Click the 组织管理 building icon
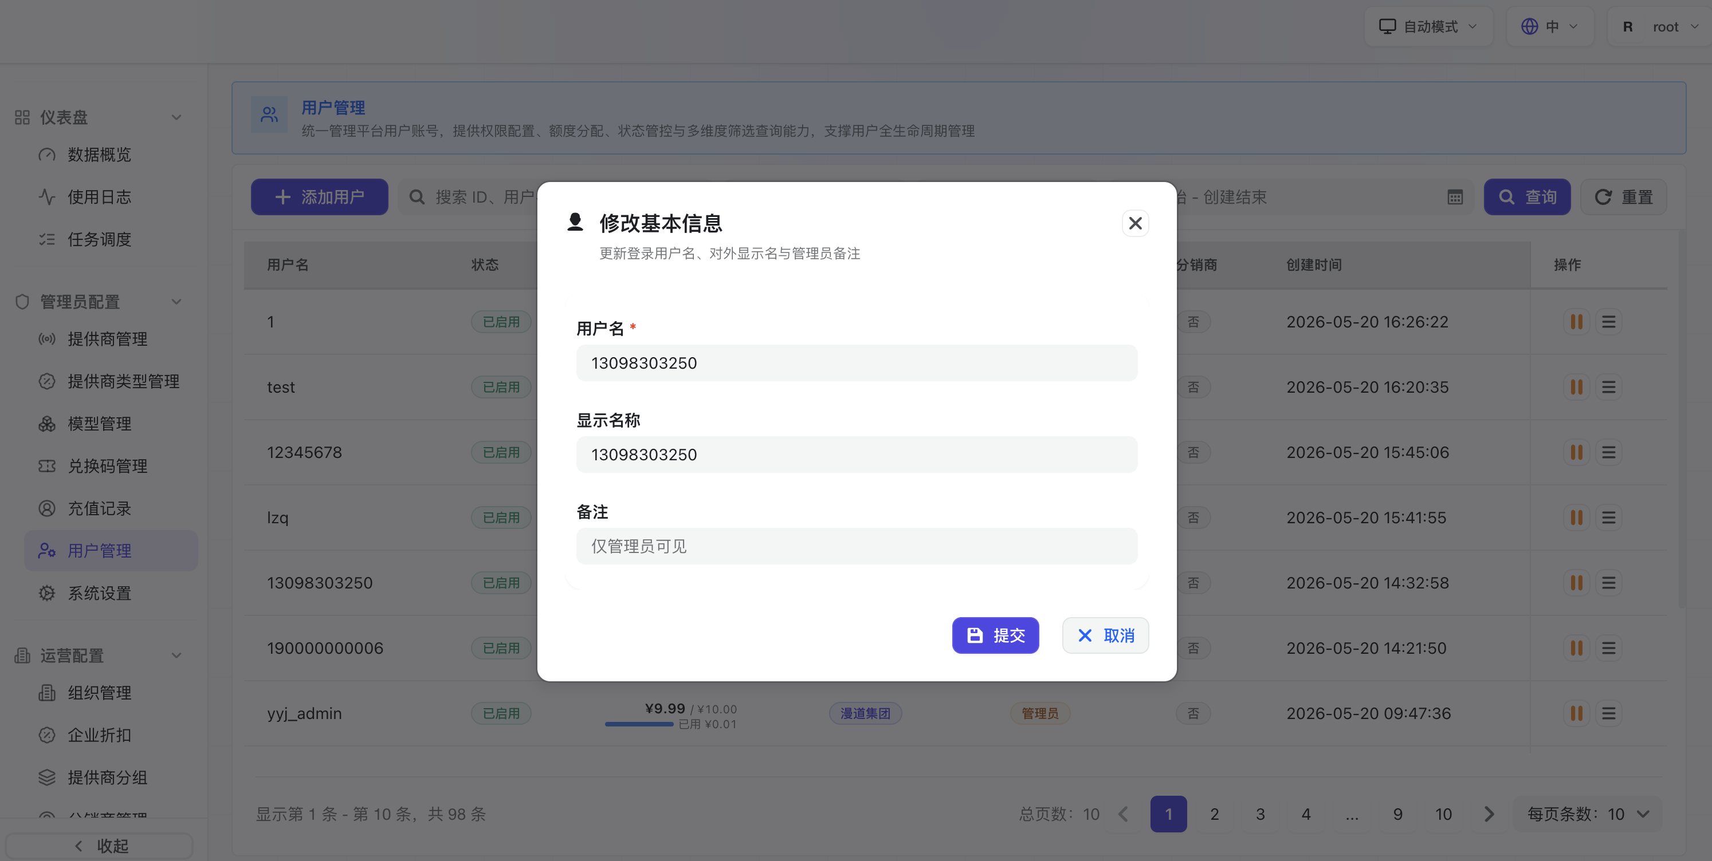Viewport: 1712px width, 861px height. tap(46, 693)
